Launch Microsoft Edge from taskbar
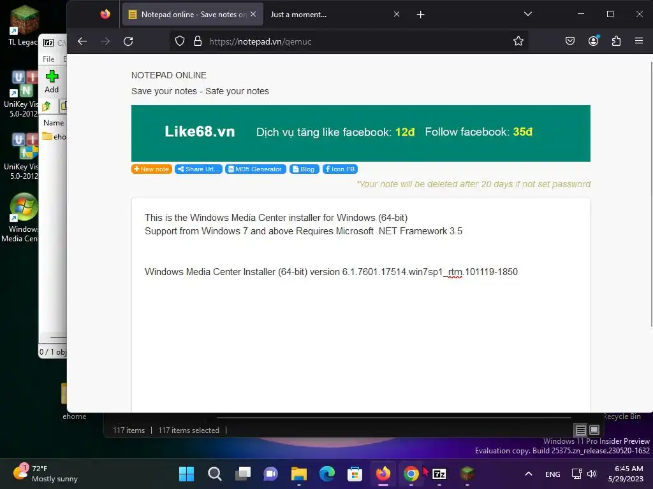This screenshot has height=489, width=653. coord(327,474)
